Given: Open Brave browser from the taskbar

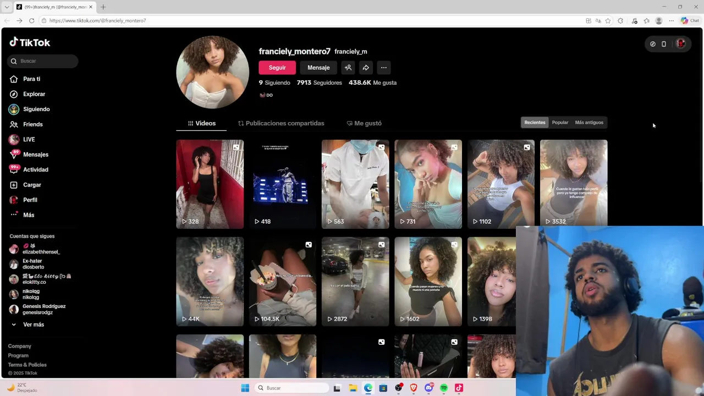Looking at the screenshot, I should pyautogui.click(x=414, y=388).
